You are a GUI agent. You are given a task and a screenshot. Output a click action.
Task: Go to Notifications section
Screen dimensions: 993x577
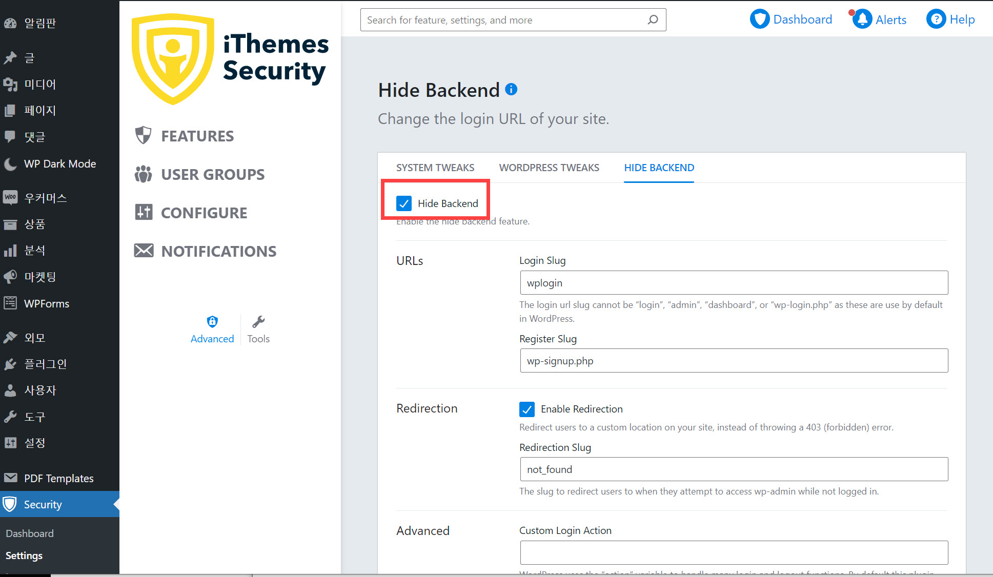click(218, 252)
